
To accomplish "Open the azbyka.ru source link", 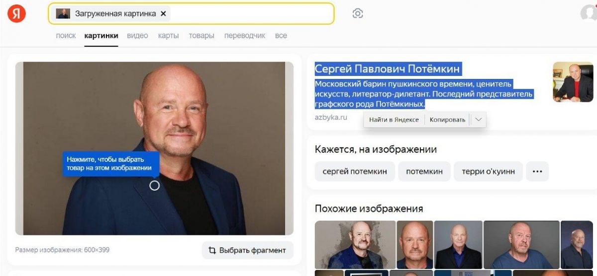I will (x=331, y=118).
